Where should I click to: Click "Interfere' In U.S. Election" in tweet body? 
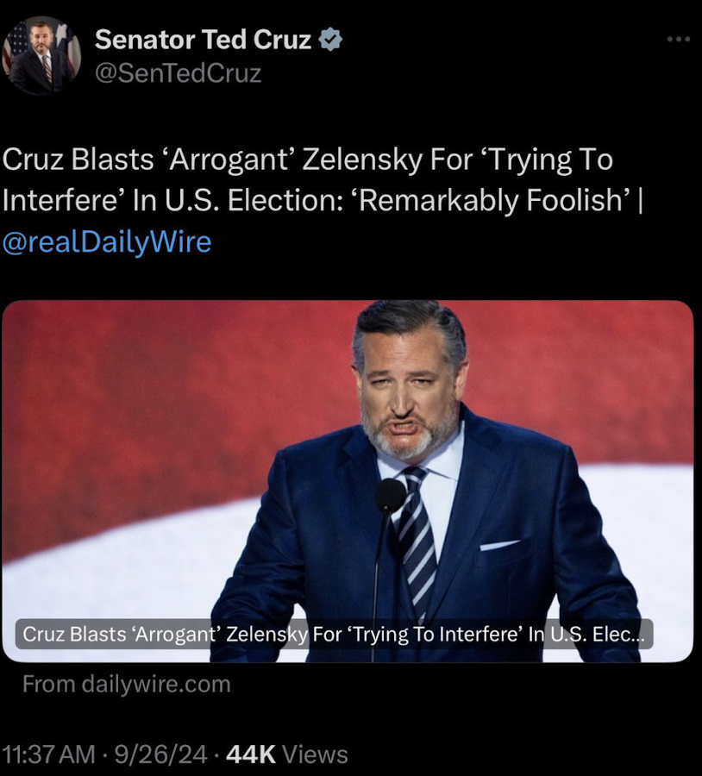tap(172, 201)
